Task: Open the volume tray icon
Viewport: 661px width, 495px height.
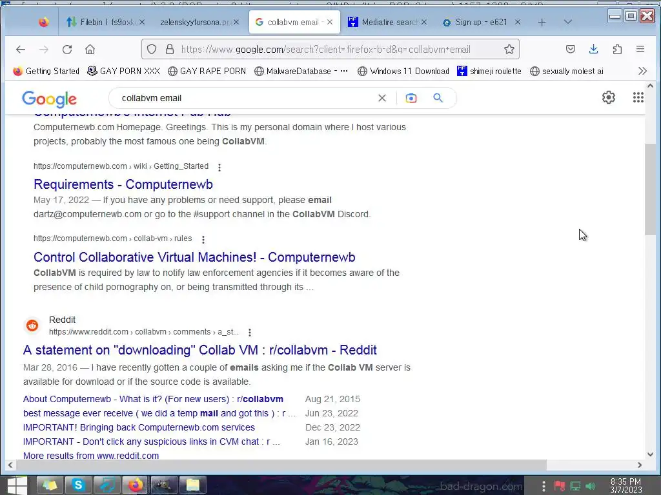Action: pyautogui.click(x=590, y=487)
